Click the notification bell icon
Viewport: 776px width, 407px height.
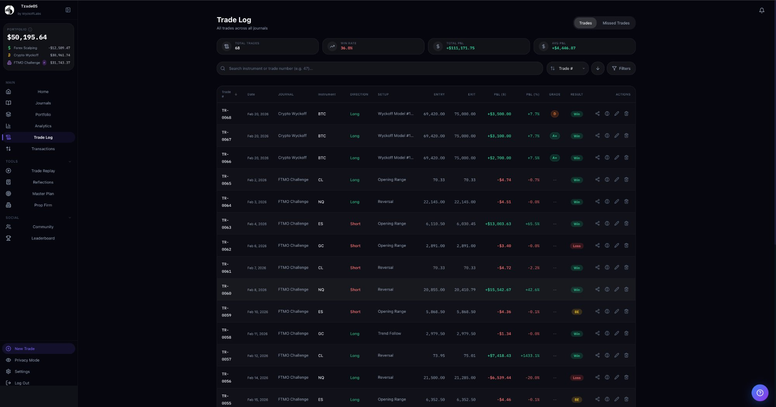pos(762,10)
